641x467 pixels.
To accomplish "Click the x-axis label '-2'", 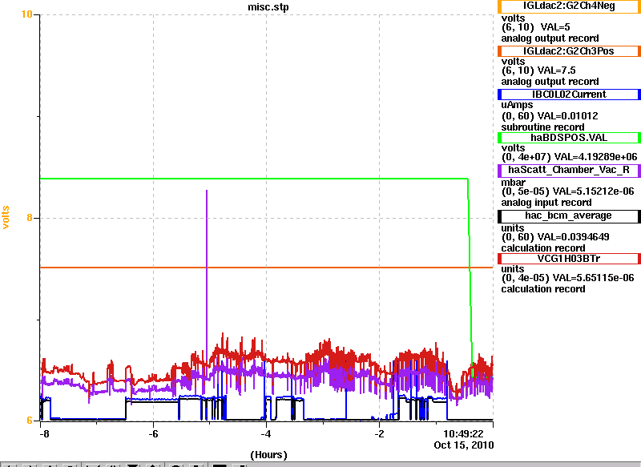I will point(379,433).
